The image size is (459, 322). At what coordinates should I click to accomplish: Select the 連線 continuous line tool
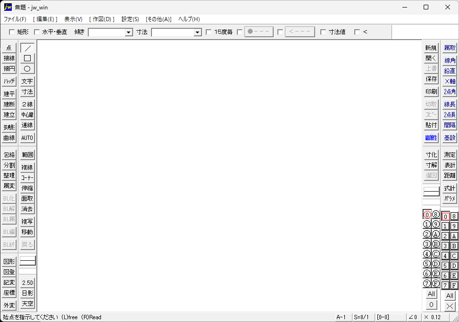coord(27,125)
